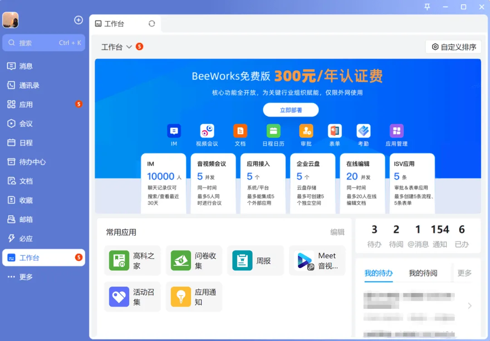Image resolution: width=490 pixels, height=341 pixels.
Task: Click the 1 @消息 counter
Action: (x=418, y=236)
